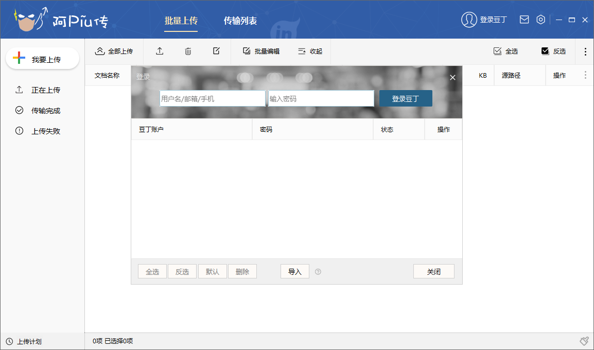Click 收起 to collapse the toolbar
The height and width of the screenshot is (350, 594).
click(x=310, y=51)
